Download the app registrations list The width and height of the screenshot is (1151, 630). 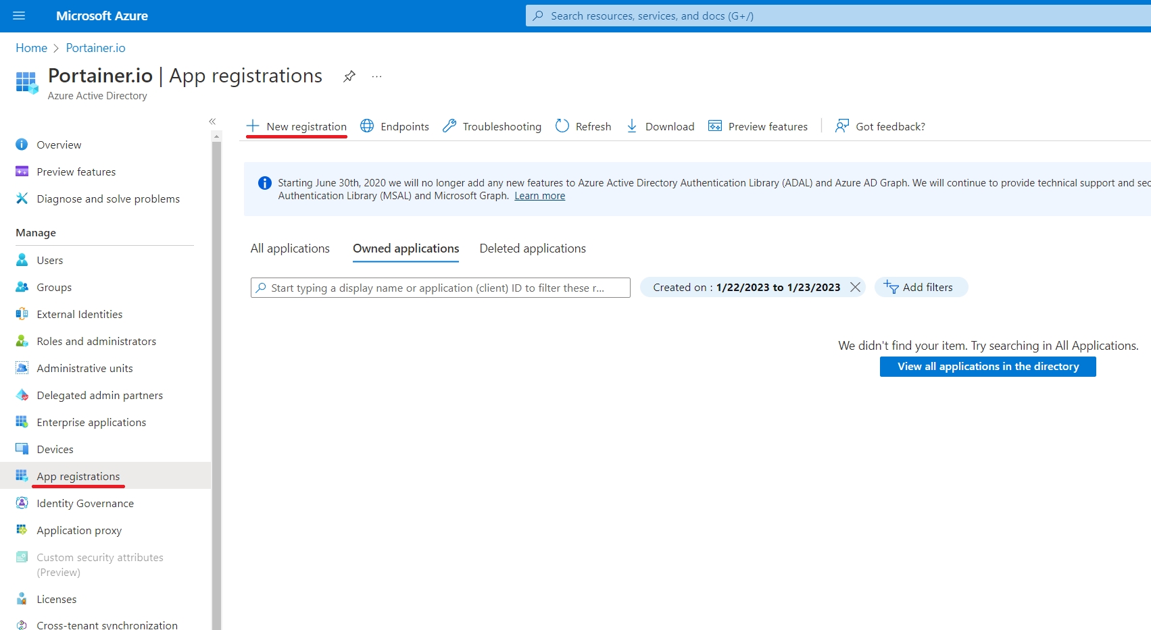point(660,126)
